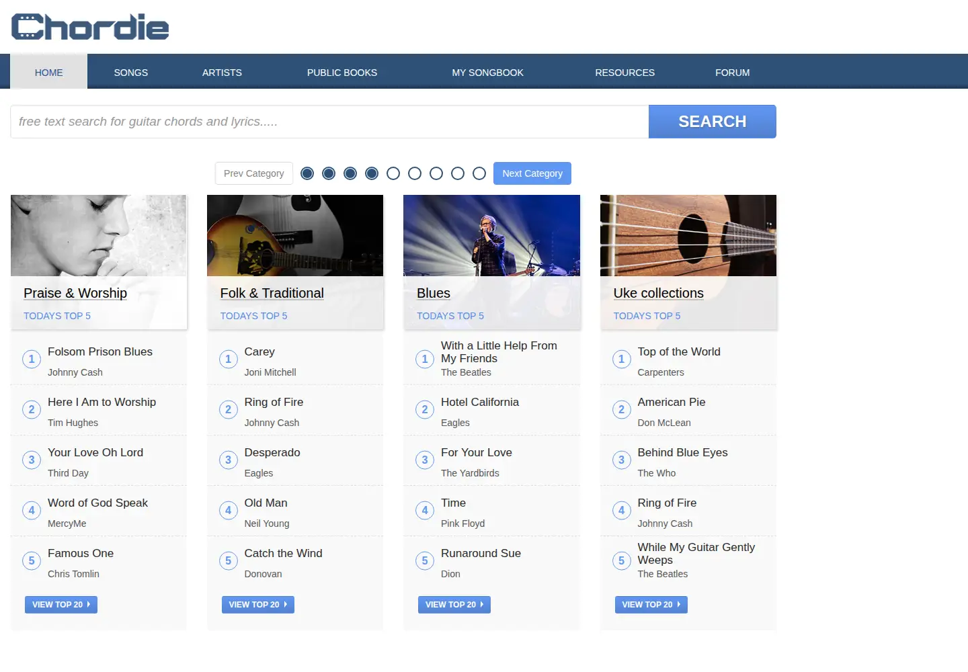968x672 pixels.
Task: Open Here I Am to Worship
Action: tap(102, 402)
